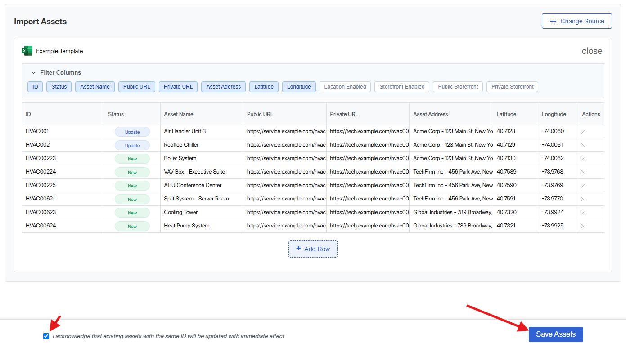
Task: Enable the Storefront Enabled column filter
Action: 402,87
